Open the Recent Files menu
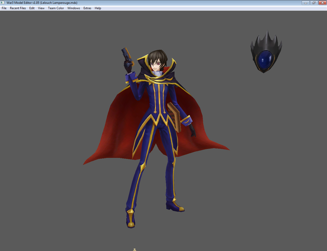 tap(18, 8)
